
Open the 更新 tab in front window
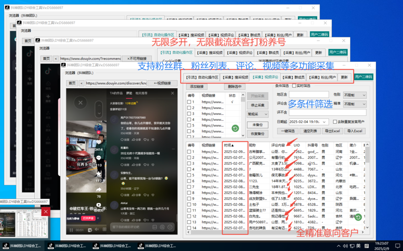(344, 77)
